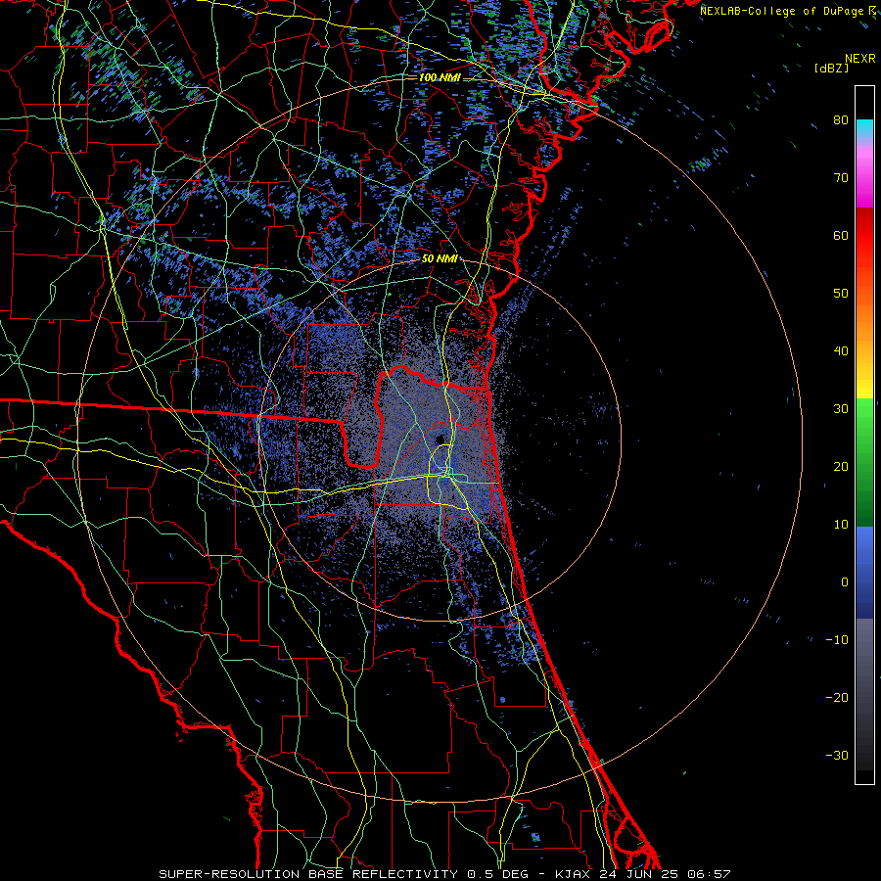Viewport: 881px width, 881px height.
Task: Click the bottom caption "SUPER-RESOLUTION BASE REFLECTIVITY"
Action: 308,874
